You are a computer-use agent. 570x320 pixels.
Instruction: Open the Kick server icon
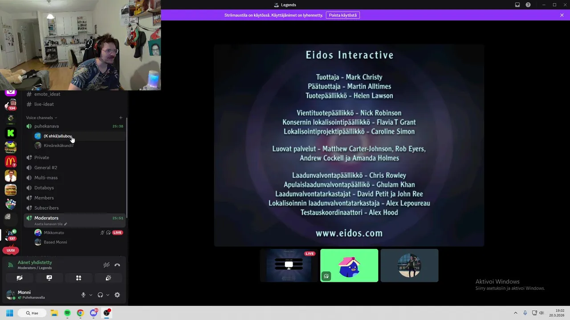tap(11, 133)
